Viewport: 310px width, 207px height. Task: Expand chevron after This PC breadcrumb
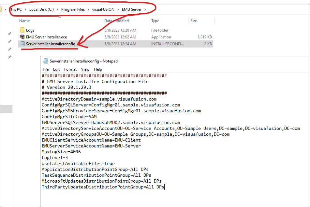[25, 9]
